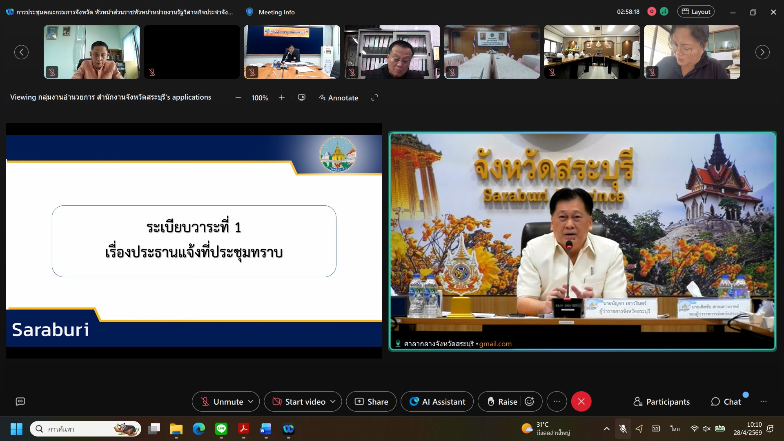Expand video options arrow beside Start video
Screen dimensions: 784x441
[x=333, y=402]
